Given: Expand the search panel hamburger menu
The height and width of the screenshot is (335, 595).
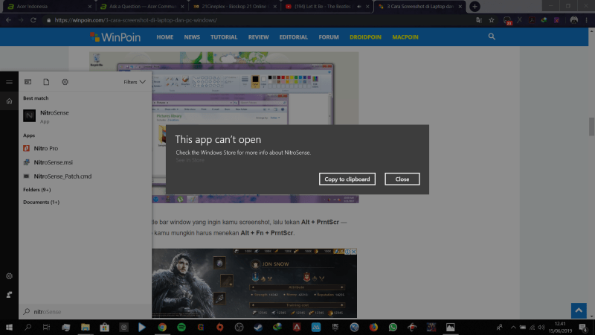Looking at the screenshot, I should pyautogui.click(x=9, y=82).
